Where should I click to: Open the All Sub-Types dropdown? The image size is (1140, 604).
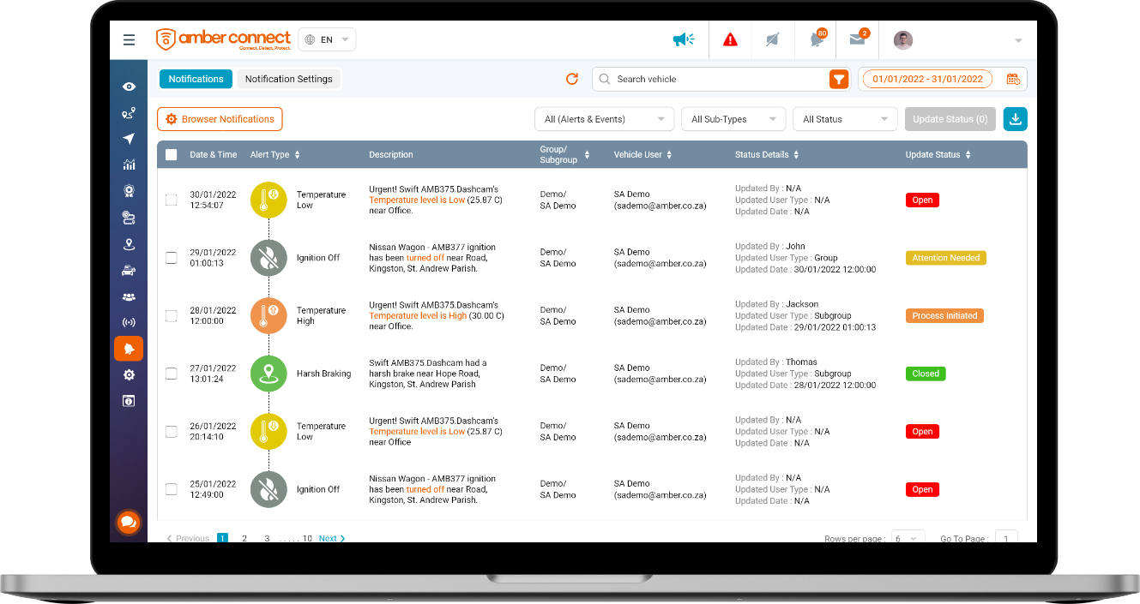pos(733,119)
